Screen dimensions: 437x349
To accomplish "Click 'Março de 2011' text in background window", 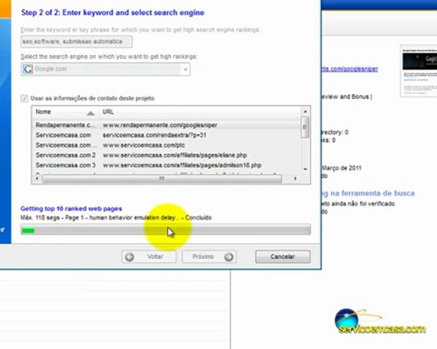I will [x=342, y=168].
